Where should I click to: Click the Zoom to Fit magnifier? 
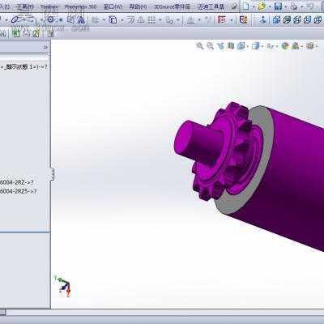tap(199, 46)
